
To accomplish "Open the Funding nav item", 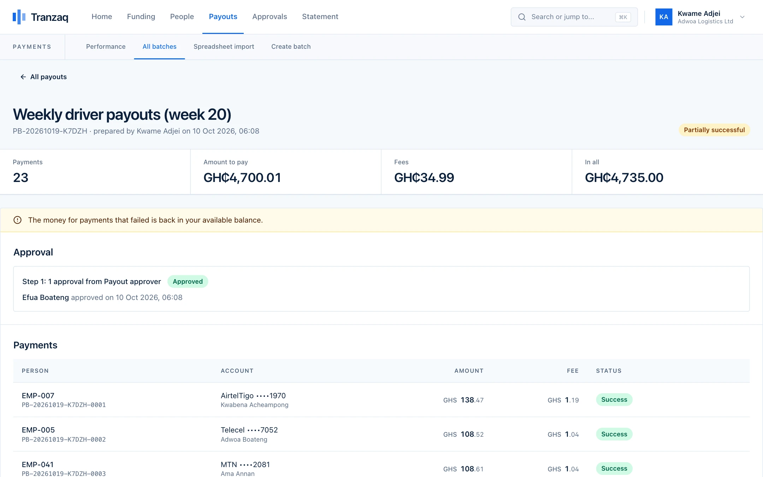I will tap(141, 17).
